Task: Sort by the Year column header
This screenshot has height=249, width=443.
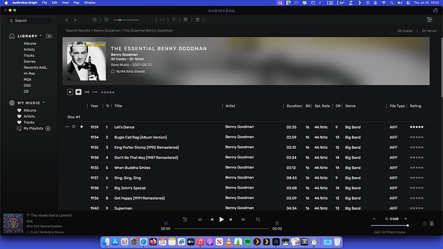Action: 94,106
